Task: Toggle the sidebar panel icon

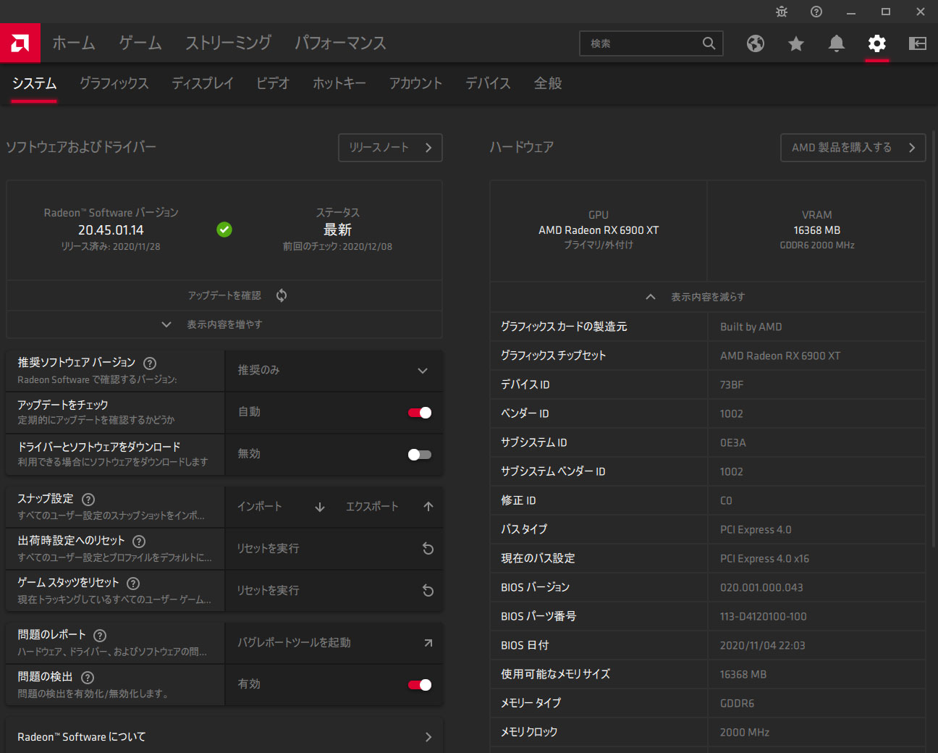Action: [x=918, y=43]
